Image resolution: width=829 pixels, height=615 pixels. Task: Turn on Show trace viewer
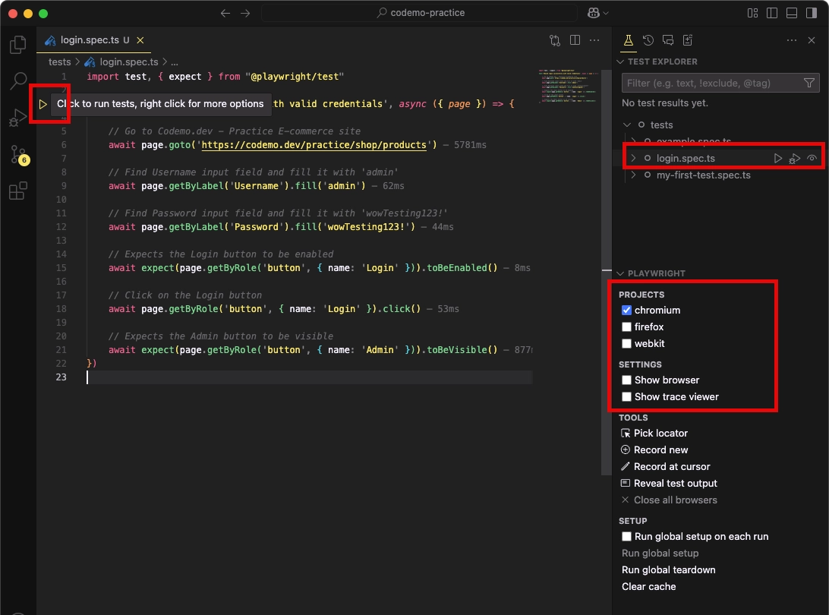(x=626, y=396)
